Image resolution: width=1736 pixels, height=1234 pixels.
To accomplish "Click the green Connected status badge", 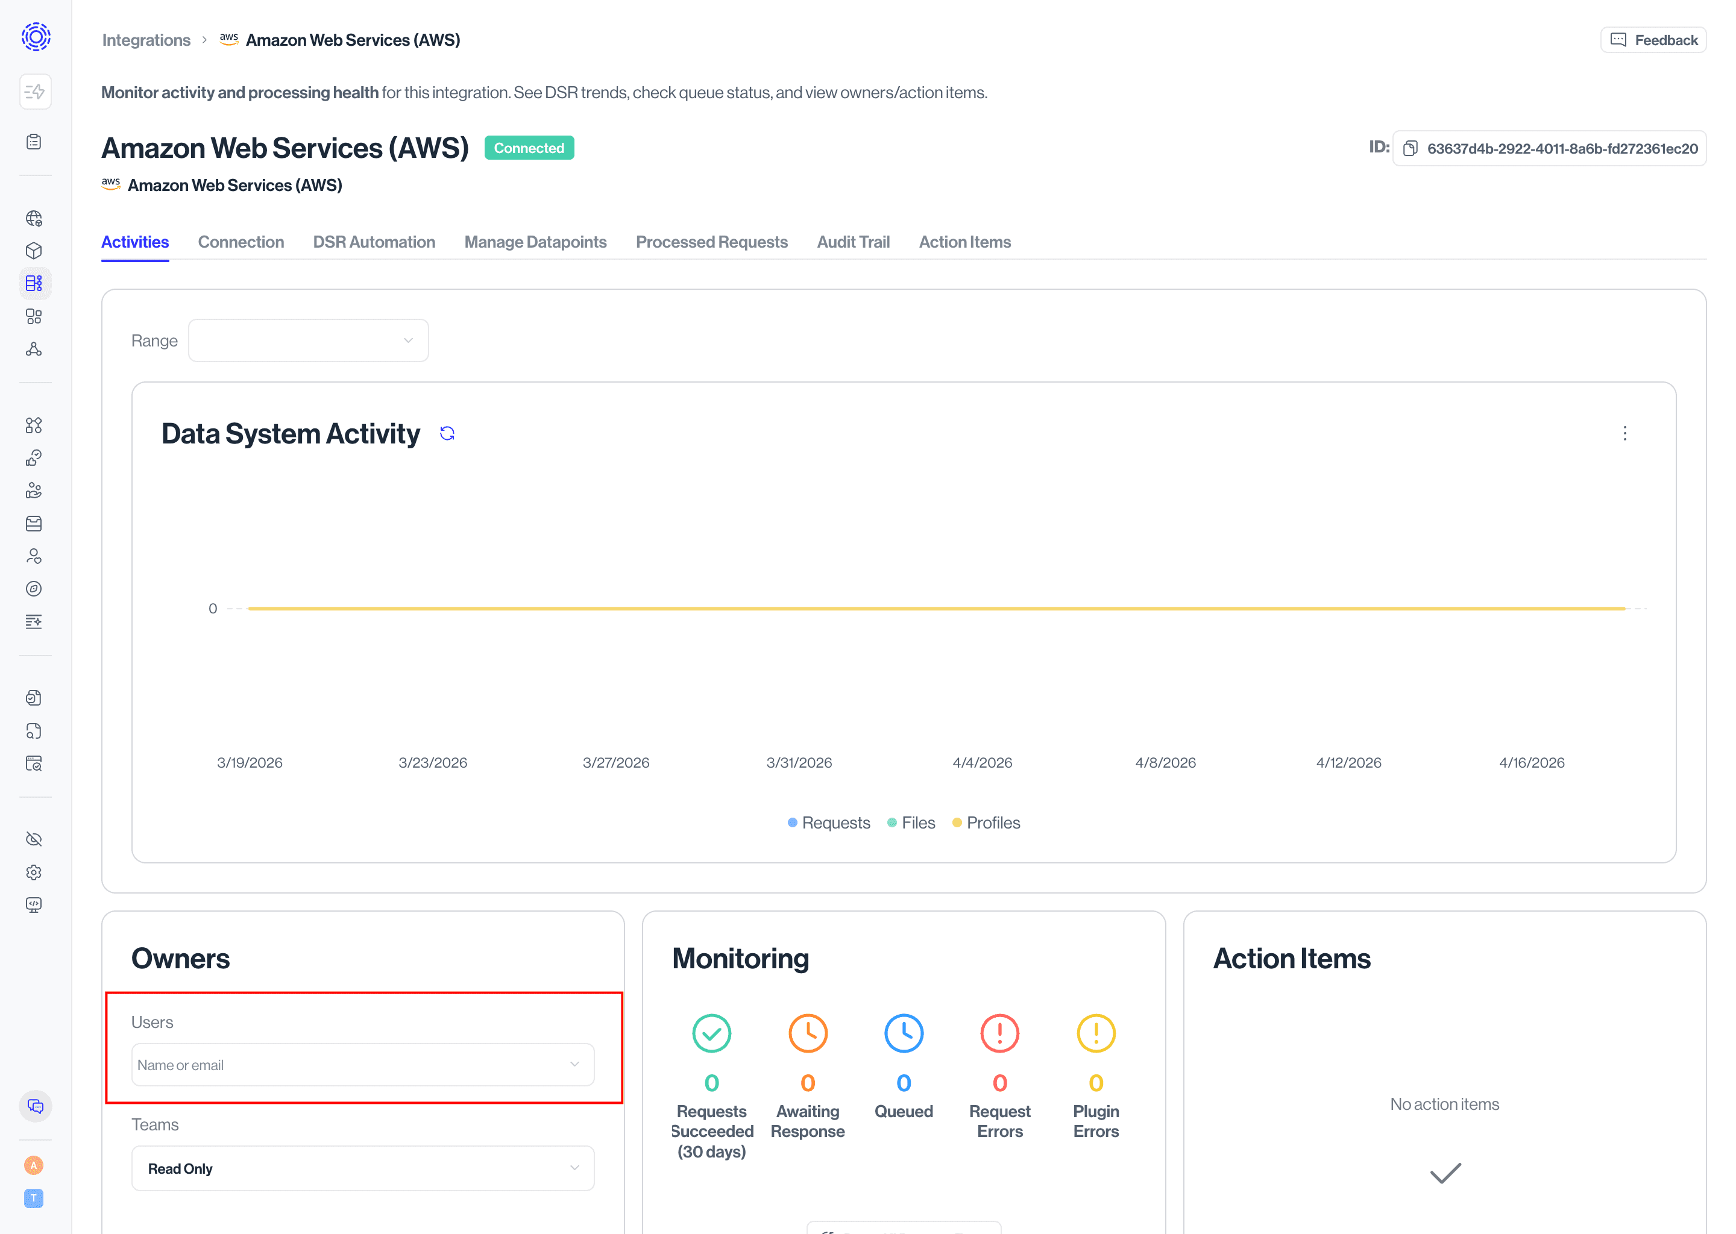I will [x=529, y=148].
